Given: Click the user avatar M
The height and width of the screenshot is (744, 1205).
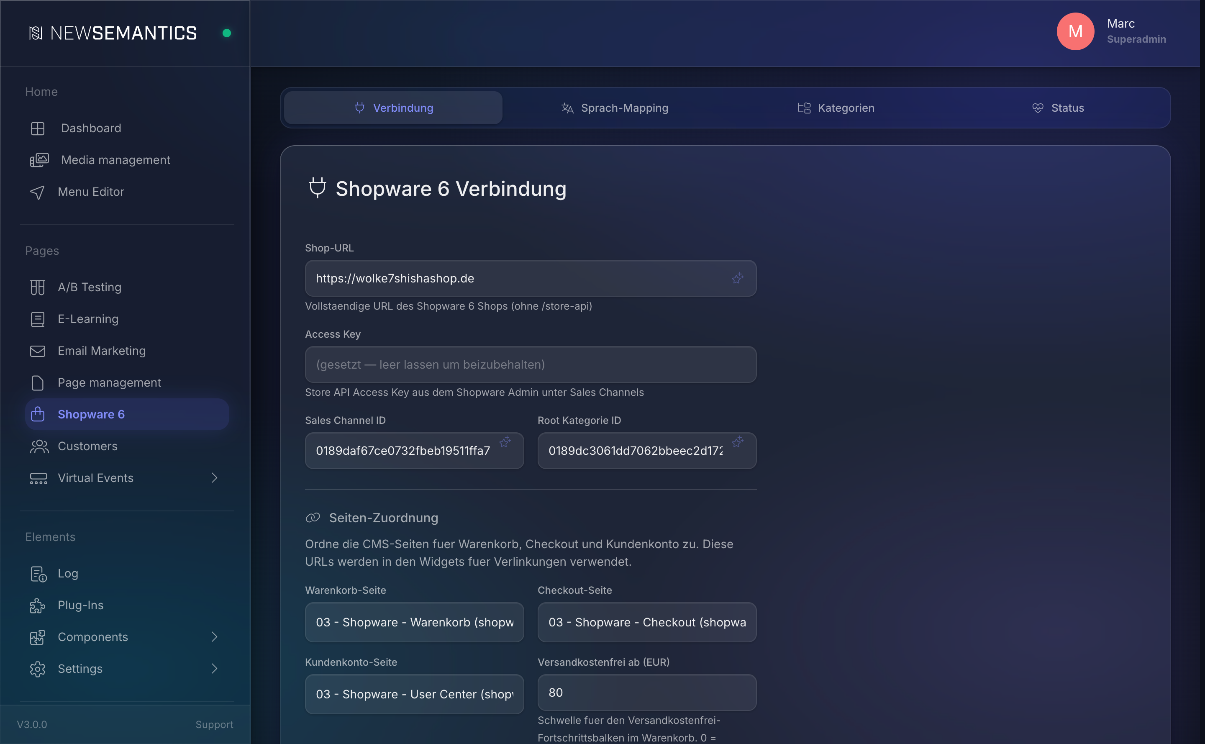Looking at the screenshot, I should [1075, 31].
